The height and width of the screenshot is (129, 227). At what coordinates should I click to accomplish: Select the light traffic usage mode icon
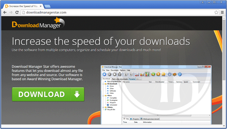(137, 74)
